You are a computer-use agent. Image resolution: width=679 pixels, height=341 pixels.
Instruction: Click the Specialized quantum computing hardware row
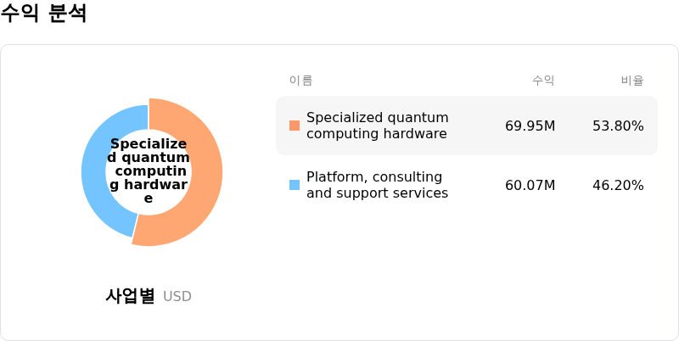[467, 126]
